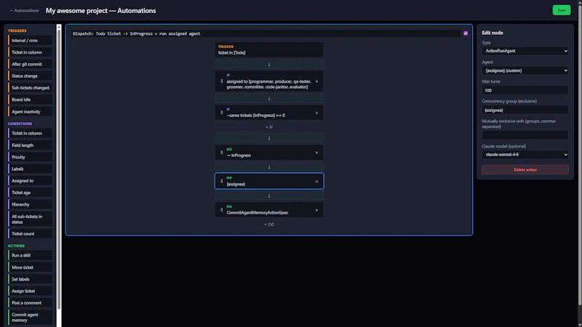
Task: Remove the CommitAgentMemoryActionSpec action
Action: click(316, 210)
